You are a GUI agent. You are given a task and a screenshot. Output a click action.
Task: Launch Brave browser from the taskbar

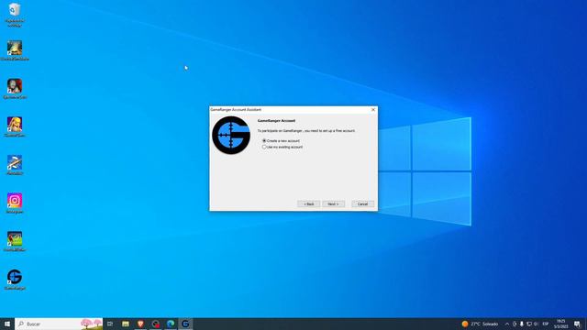[140, 324]
